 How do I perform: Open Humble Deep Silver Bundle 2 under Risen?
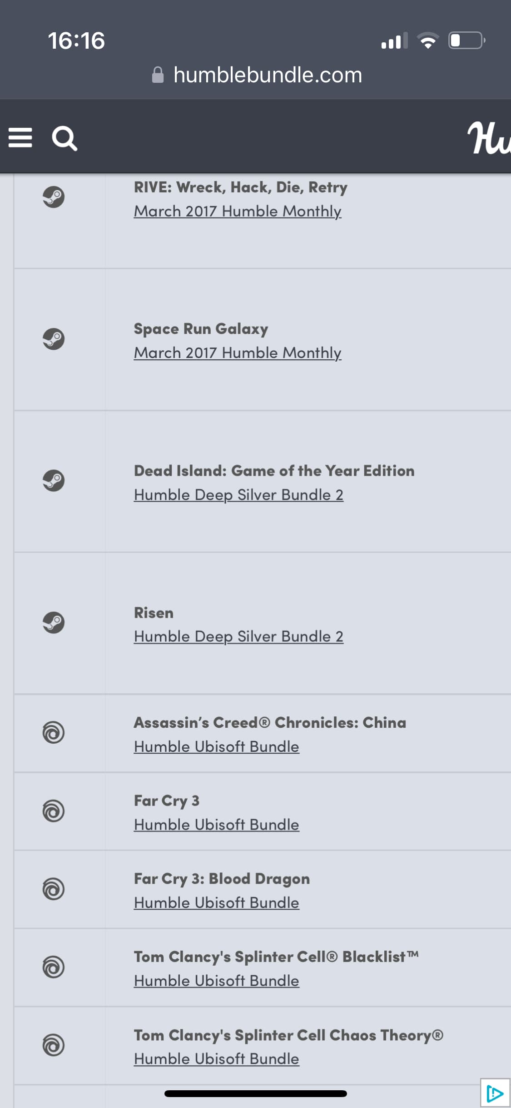coord(238,636)
